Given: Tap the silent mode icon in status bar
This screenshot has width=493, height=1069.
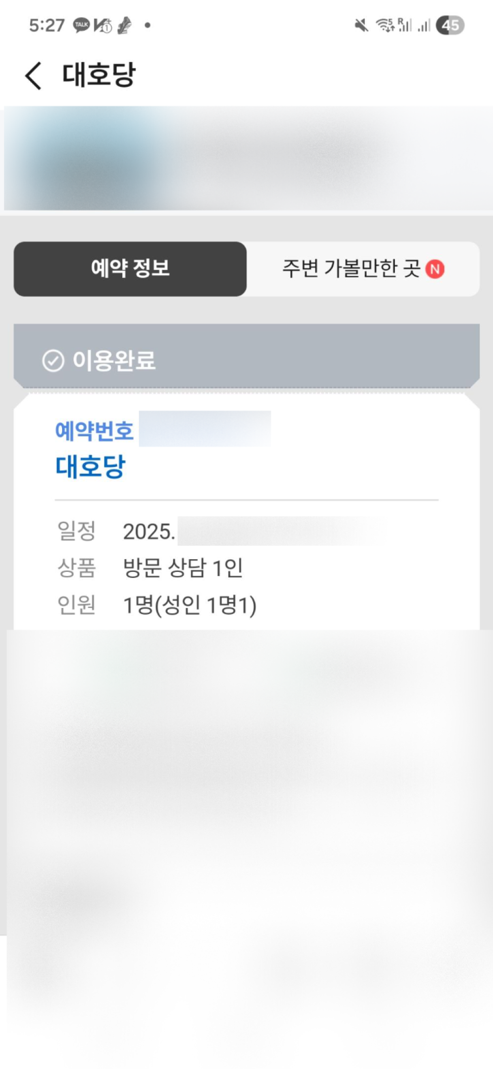Looking at the screenshot, I should pyautogui.click(x=361, y=25).
